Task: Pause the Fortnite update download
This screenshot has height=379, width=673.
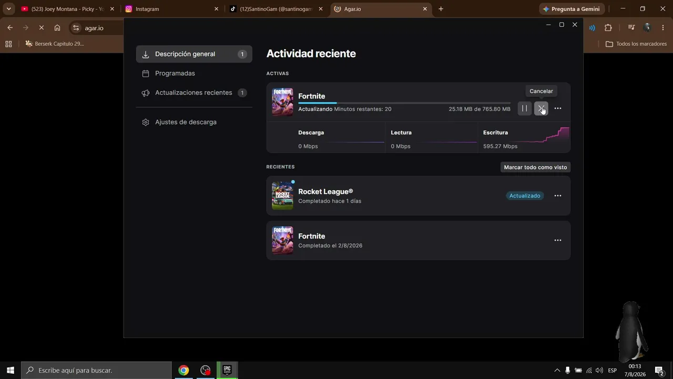Action: [524, 108]
